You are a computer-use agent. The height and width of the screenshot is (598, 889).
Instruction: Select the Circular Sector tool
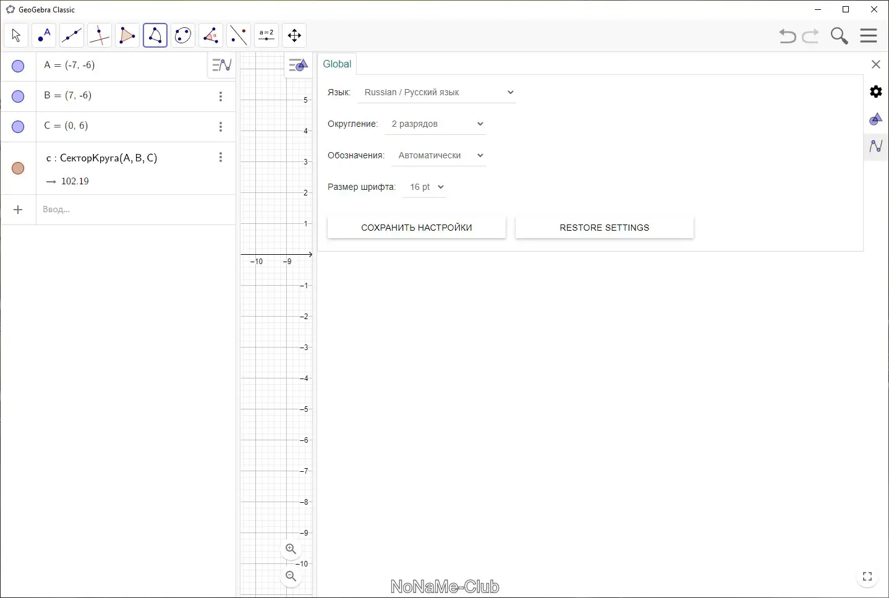coord(155,35)
